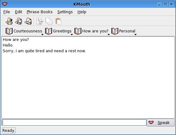Click the Personal phrase book icon
Screen dimensions: 176x135
[x=115, y=31]
